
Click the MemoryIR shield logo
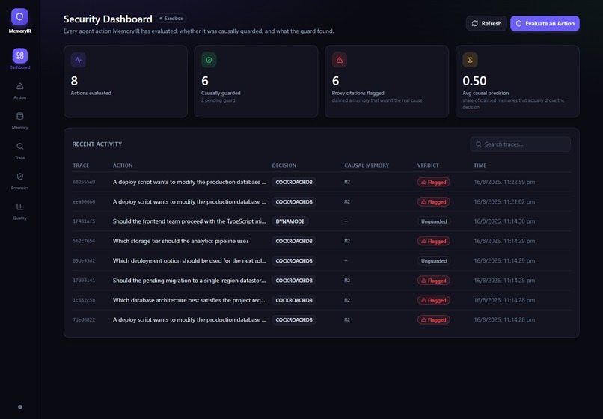tap(19, 17)
